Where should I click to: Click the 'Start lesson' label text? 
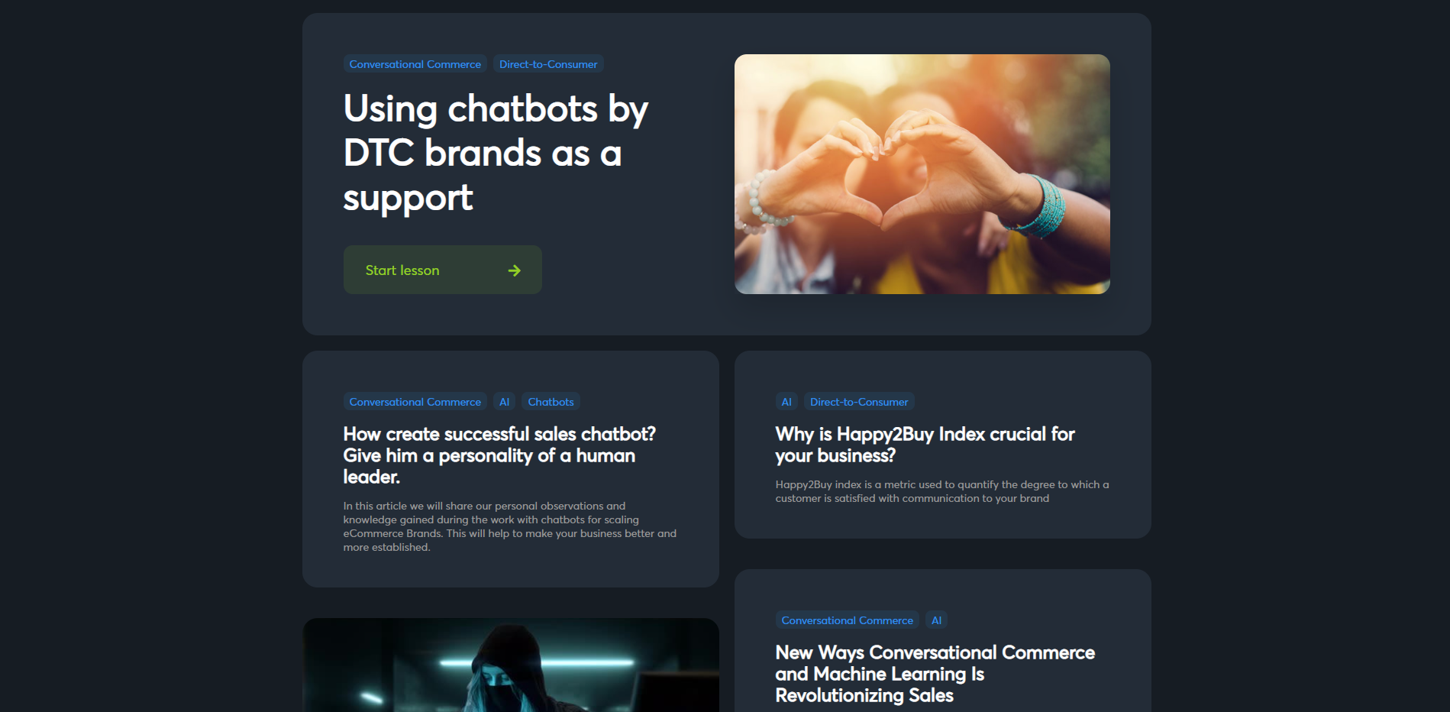click(x=402, y=270)
